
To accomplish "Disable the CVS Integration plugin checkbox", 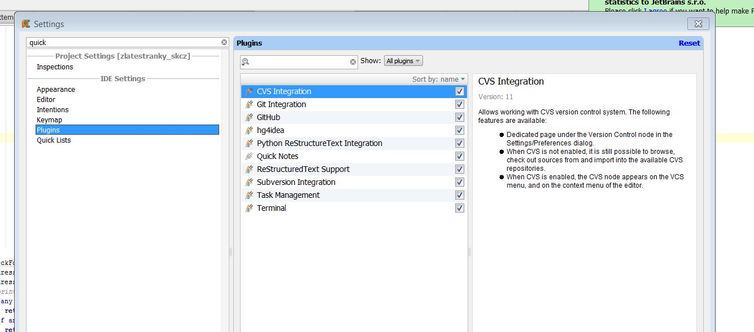I will 460,91.
